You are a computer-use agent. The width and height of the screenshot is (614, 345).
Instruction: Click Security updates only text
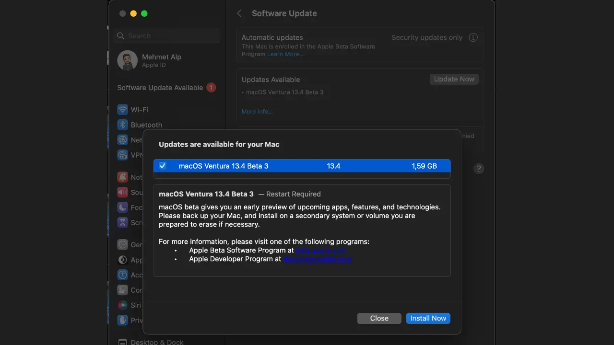[x=427, y=37]
